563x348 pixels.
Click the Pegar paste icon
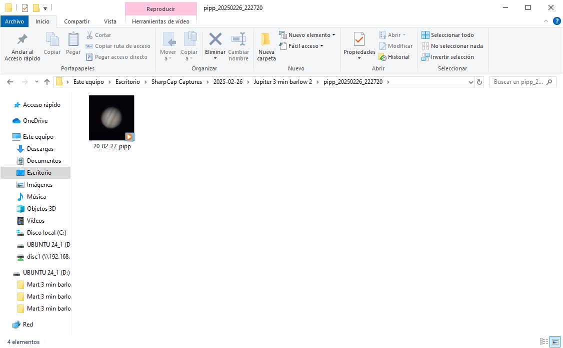pyautogui.click(x=73, y=39)
